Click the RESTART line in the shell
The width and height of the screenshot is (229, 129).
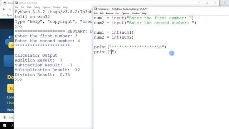tap(54, 31)
